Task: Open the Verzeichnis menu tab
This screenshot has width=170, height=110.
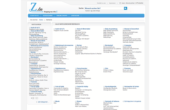Action: pos(48,16)
